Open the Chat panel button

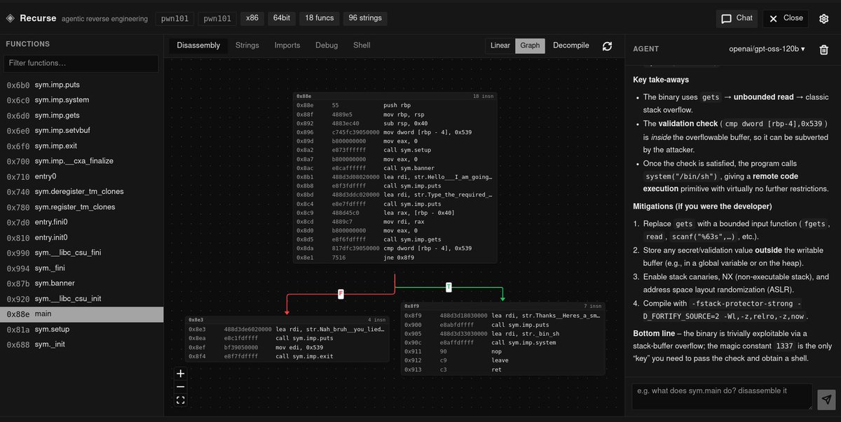tap(737, 18)
